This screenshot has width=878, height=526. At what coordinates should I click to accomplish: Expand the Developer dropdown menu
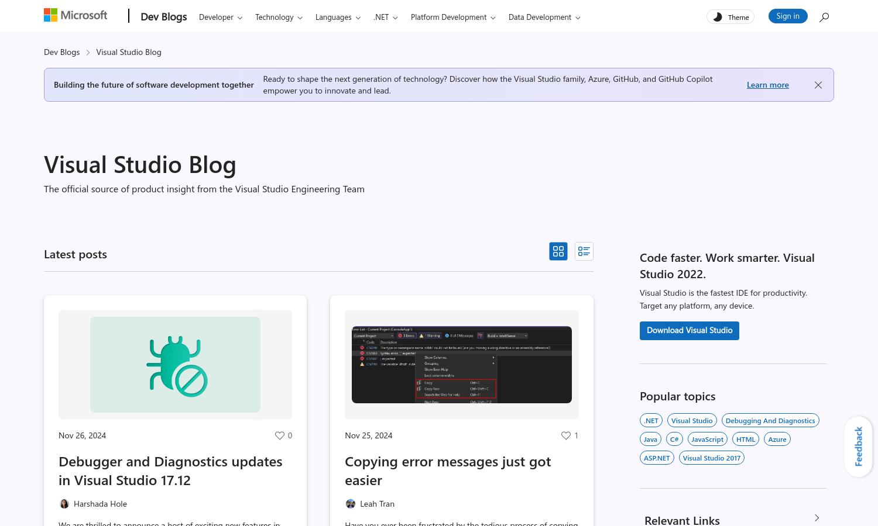220,18
